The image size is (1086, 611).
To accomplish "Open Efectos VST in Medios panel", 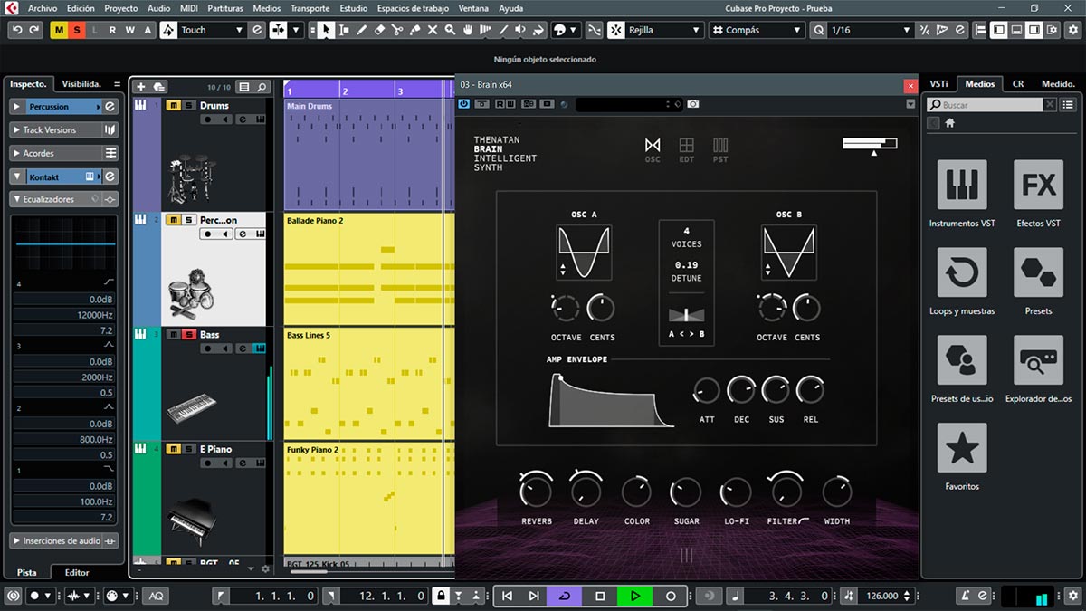I will point(1038,185).
